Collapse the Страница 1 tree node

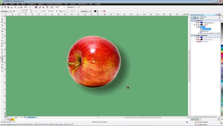[x=192, y=21]
